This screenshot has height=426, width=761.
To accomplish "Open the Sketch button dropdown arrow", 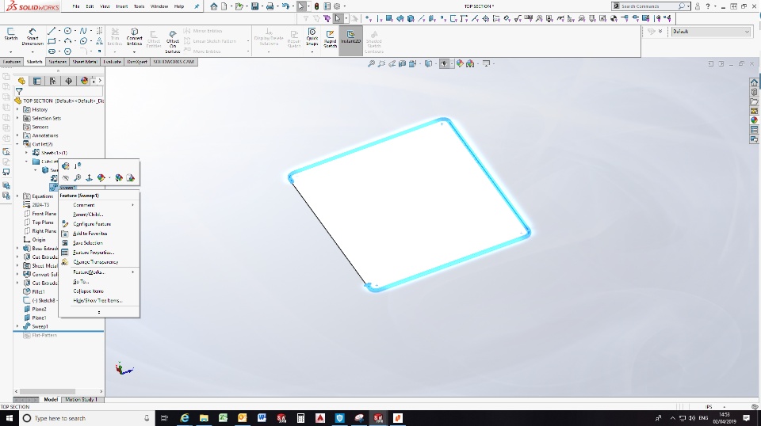I will pyautogui.click(x=10, y=51).
